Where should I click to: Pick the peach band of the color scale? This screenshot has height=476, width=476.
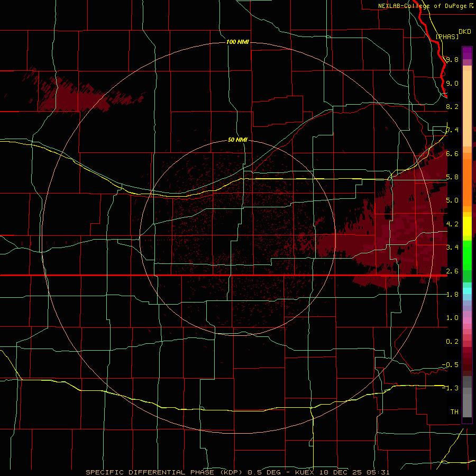(x=467, y=108)
